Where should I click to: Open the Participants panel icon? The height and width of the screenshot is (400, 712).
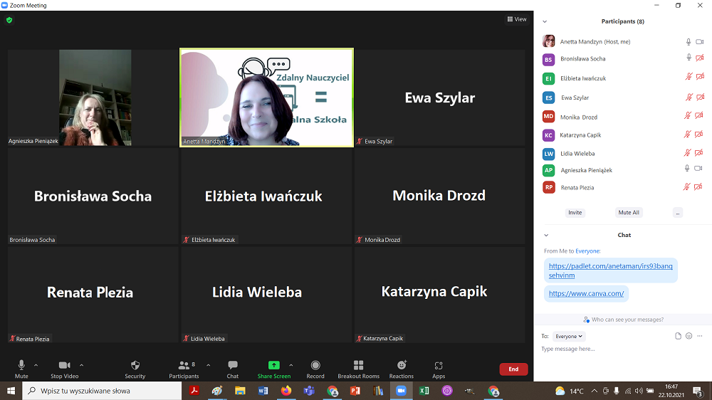pos(184,365)
